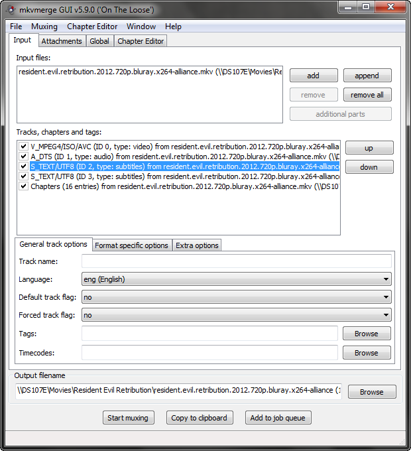Move selected track up

[369, 148]
